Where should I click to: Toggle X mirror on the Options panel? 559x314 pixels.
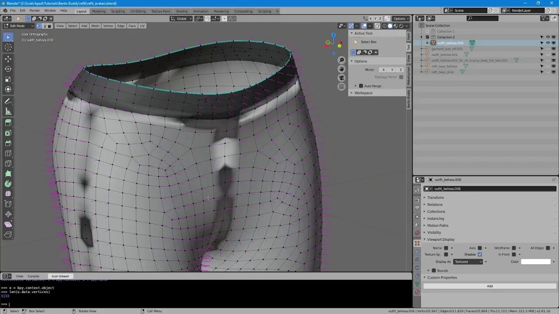[x=383, y=70]
